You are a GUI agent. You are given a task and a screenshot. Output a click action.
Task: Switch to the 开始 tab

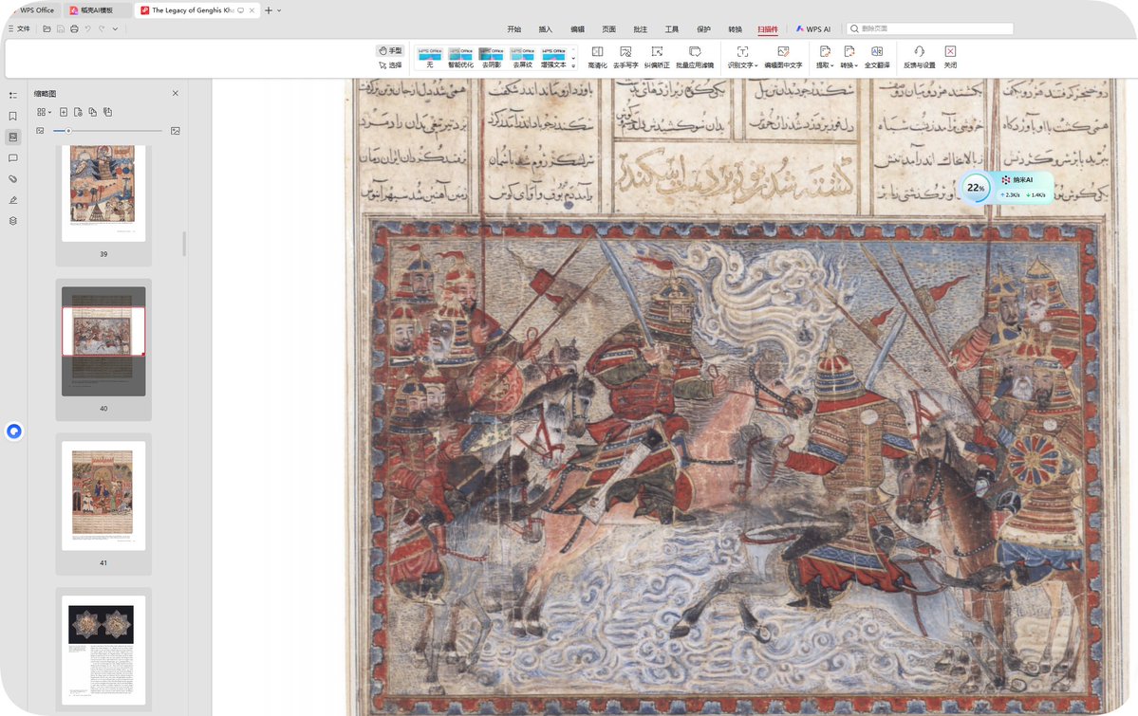513,29
